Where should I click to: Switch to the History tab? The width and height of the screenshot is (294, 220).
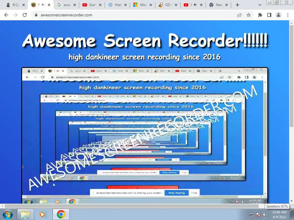(x=116, y=5)
